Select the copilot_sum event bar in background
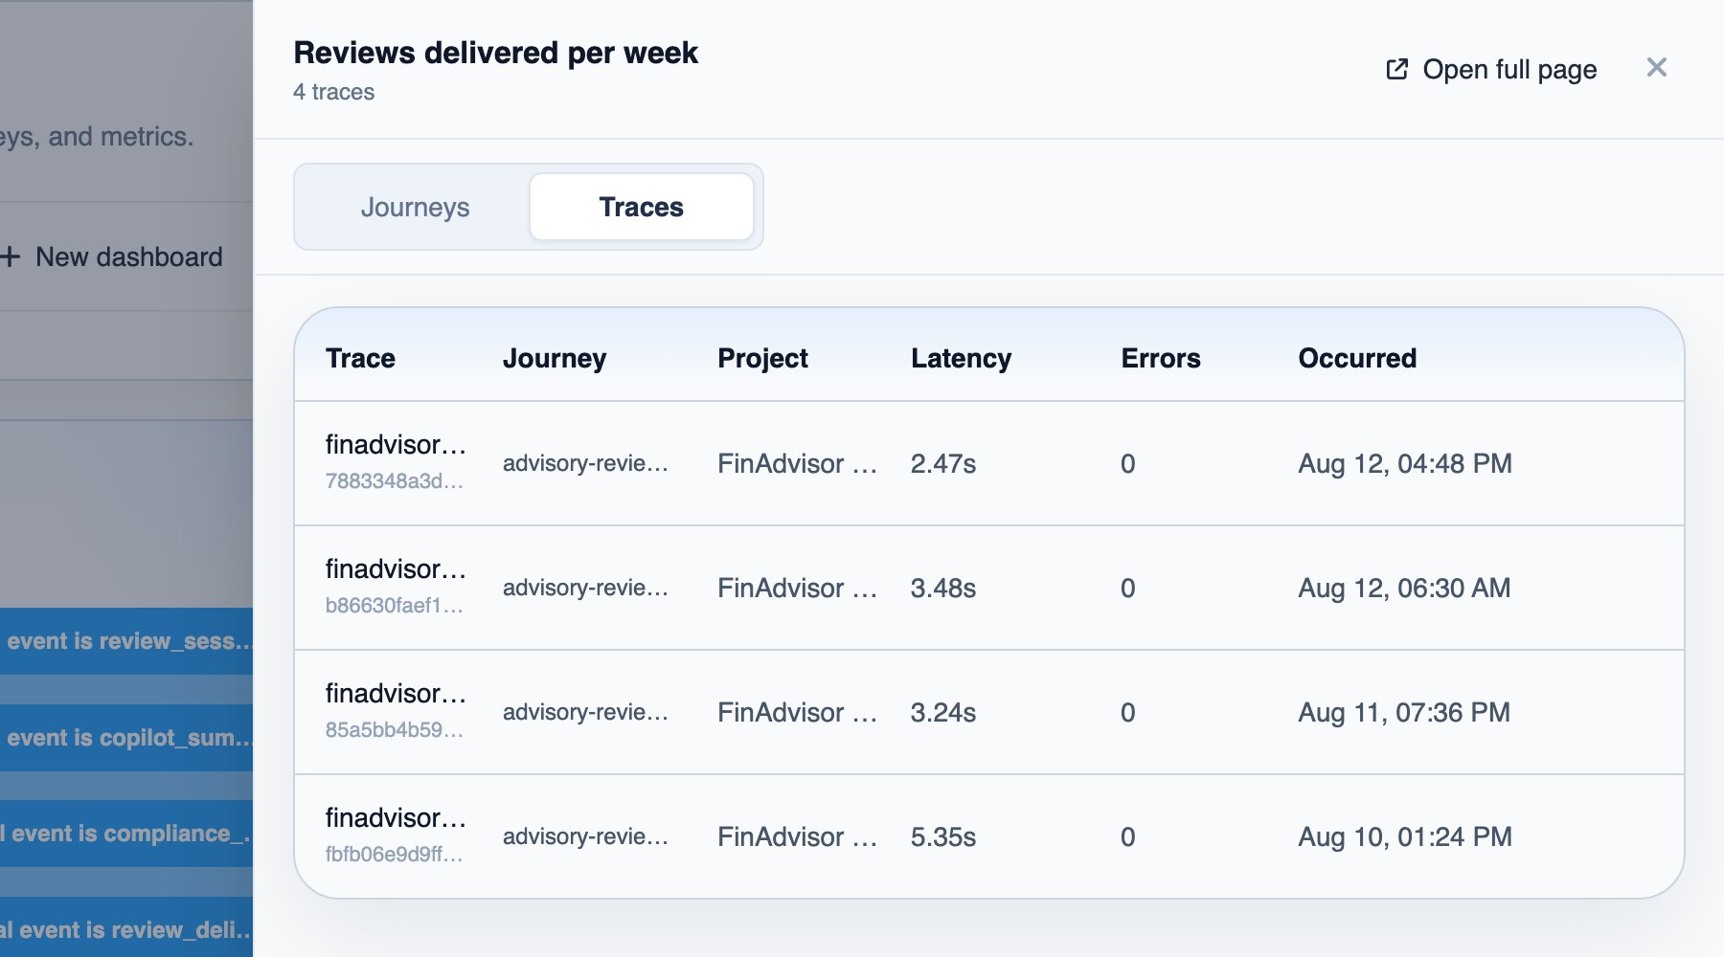The image size is (1724, 957). 126,738
